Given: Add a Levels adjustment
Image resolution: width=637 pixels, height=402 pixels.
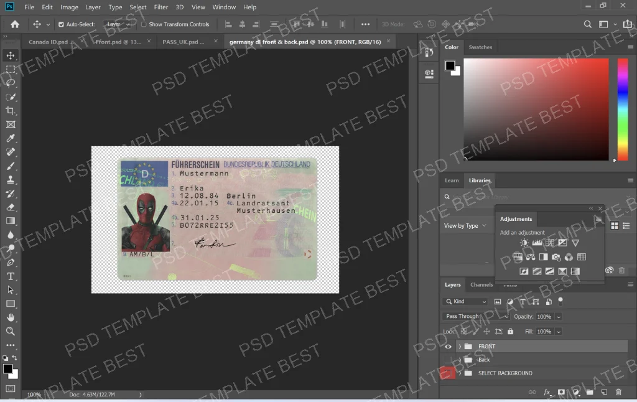Looking at the screenshot, I should tap(537, 243).
